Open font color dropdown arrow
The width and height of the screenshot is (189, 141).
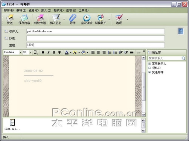71,53
